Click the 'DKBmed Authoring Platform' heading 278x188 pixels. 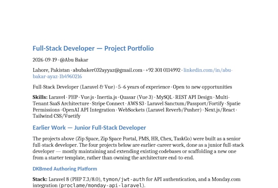click(x=65, y=169)
